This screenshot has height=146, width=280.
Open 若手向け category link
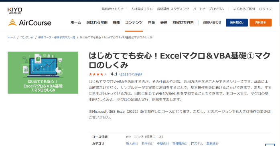148,143
